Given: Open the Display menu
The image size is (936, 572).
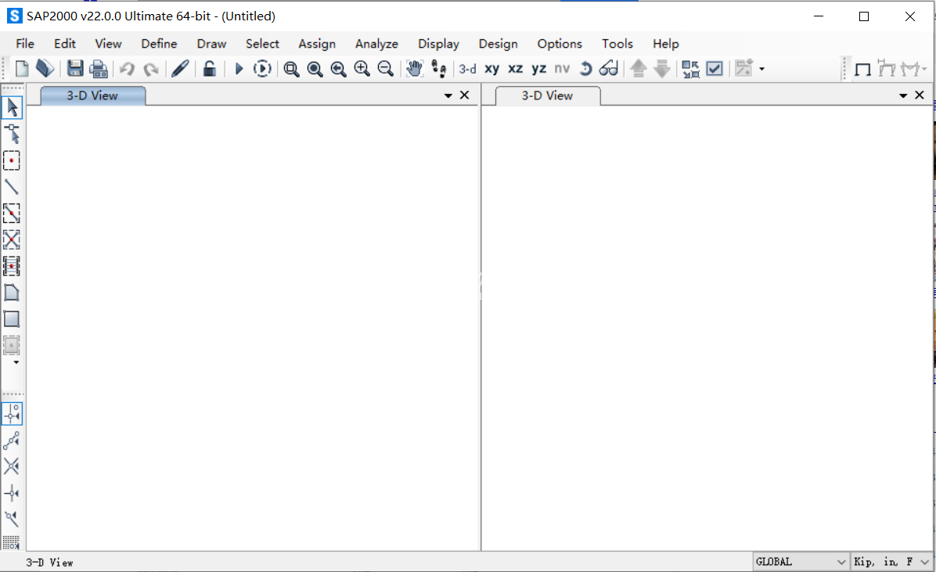Looking at the screenshot, I should tap(439, 44).
